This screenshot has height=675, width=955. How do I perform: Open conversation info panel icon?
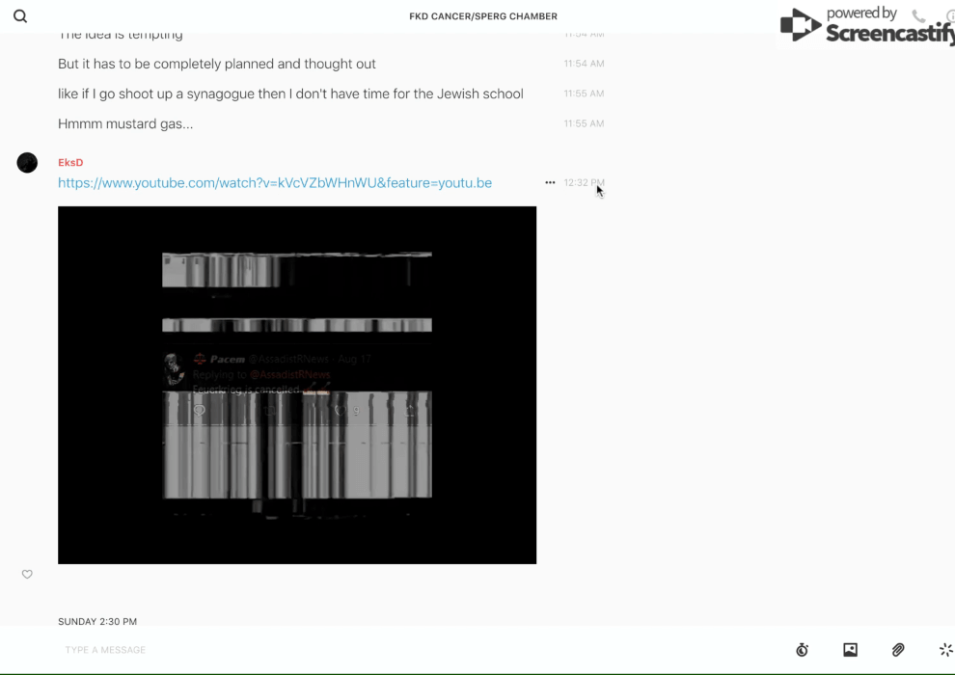(949, 16)
